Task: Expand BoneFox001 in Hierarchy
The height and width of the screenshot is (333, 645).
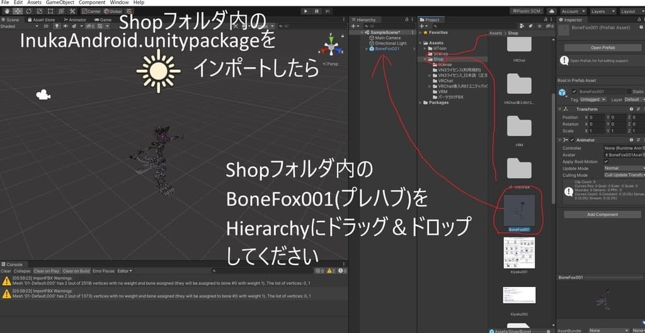Action: 367,49
